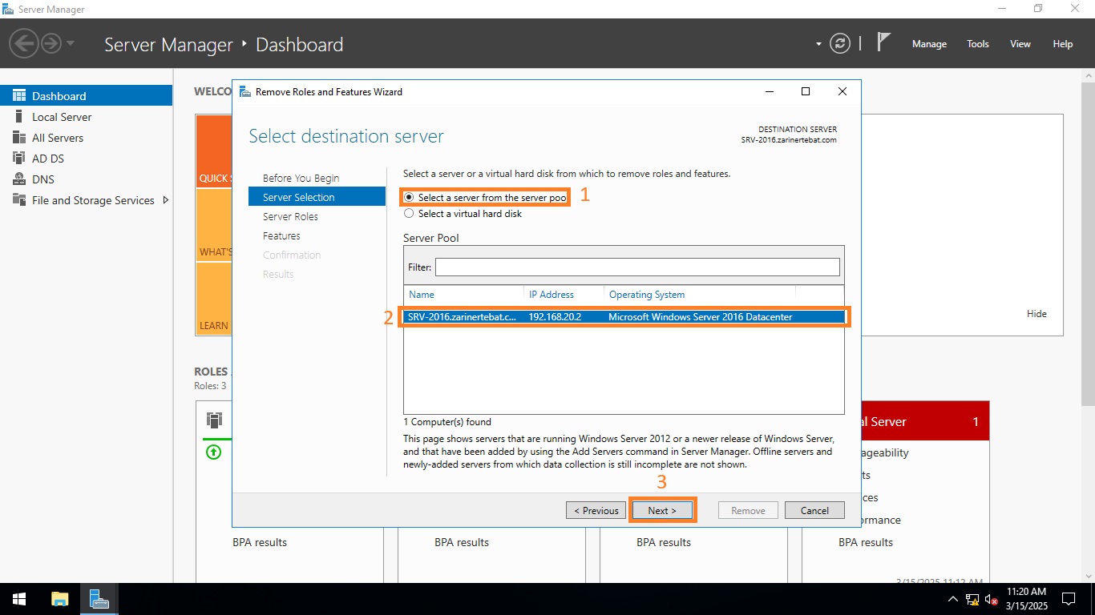Open the navigation history dropdown arrow
This screenshot has width=1095, height=615.
71,43
